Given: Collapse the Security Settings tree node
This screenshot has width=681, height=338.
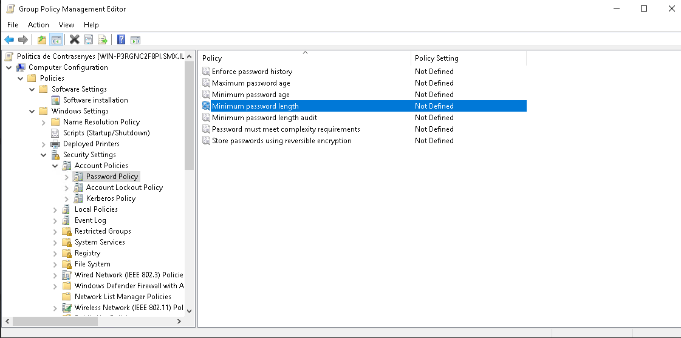Looking at the screenshot, I should pos(44,155).
